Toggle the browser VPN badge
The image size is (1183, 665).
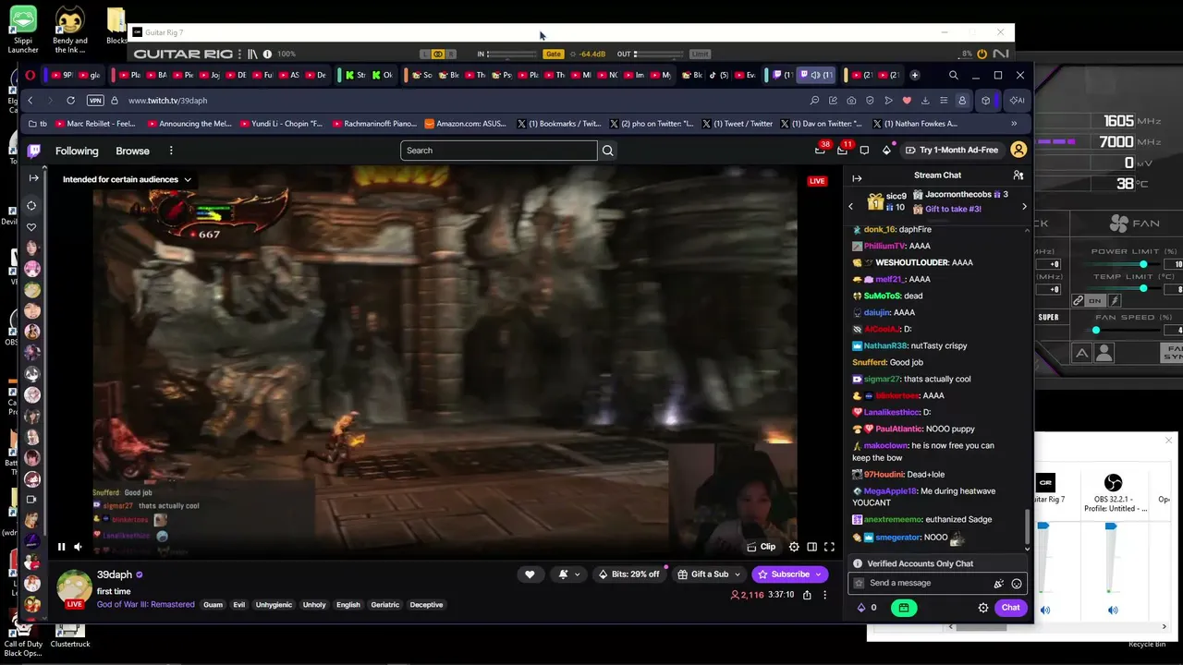click(x=95, y=101)
